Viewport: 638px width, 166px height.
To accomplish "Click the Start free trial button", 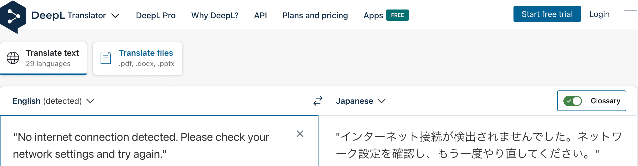I will 547,14.
